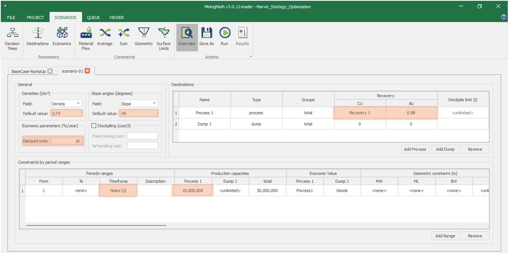509x253 pixels.
Task: Open the Decision Trees tool
Action: pyautogui.click(x=12, y=39)
